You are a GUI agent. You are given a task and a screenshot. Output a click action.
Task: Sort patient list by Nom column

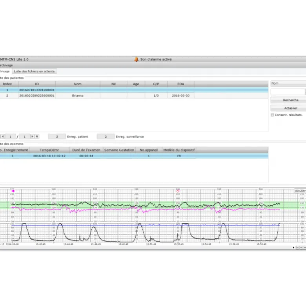pos(78,84)
